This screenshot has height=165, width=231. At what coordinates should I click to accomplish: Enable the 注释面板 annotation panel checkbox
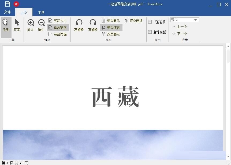coord(150,32)
